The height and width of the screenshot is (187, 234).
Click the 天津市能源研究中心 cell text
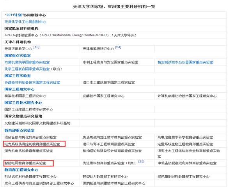click(x=98, y=49)
